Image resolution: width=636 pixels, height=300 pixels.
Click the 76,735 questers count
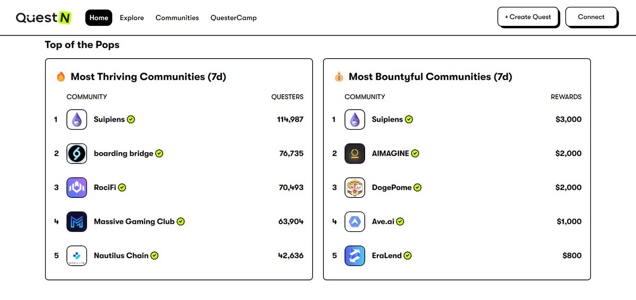pyautogui.click(x=291, y=153)
